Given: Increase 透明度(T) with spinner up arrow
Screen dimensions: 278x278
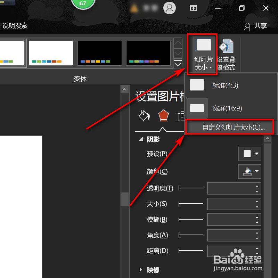Looking at the screenshot, I should coord(257,186).
